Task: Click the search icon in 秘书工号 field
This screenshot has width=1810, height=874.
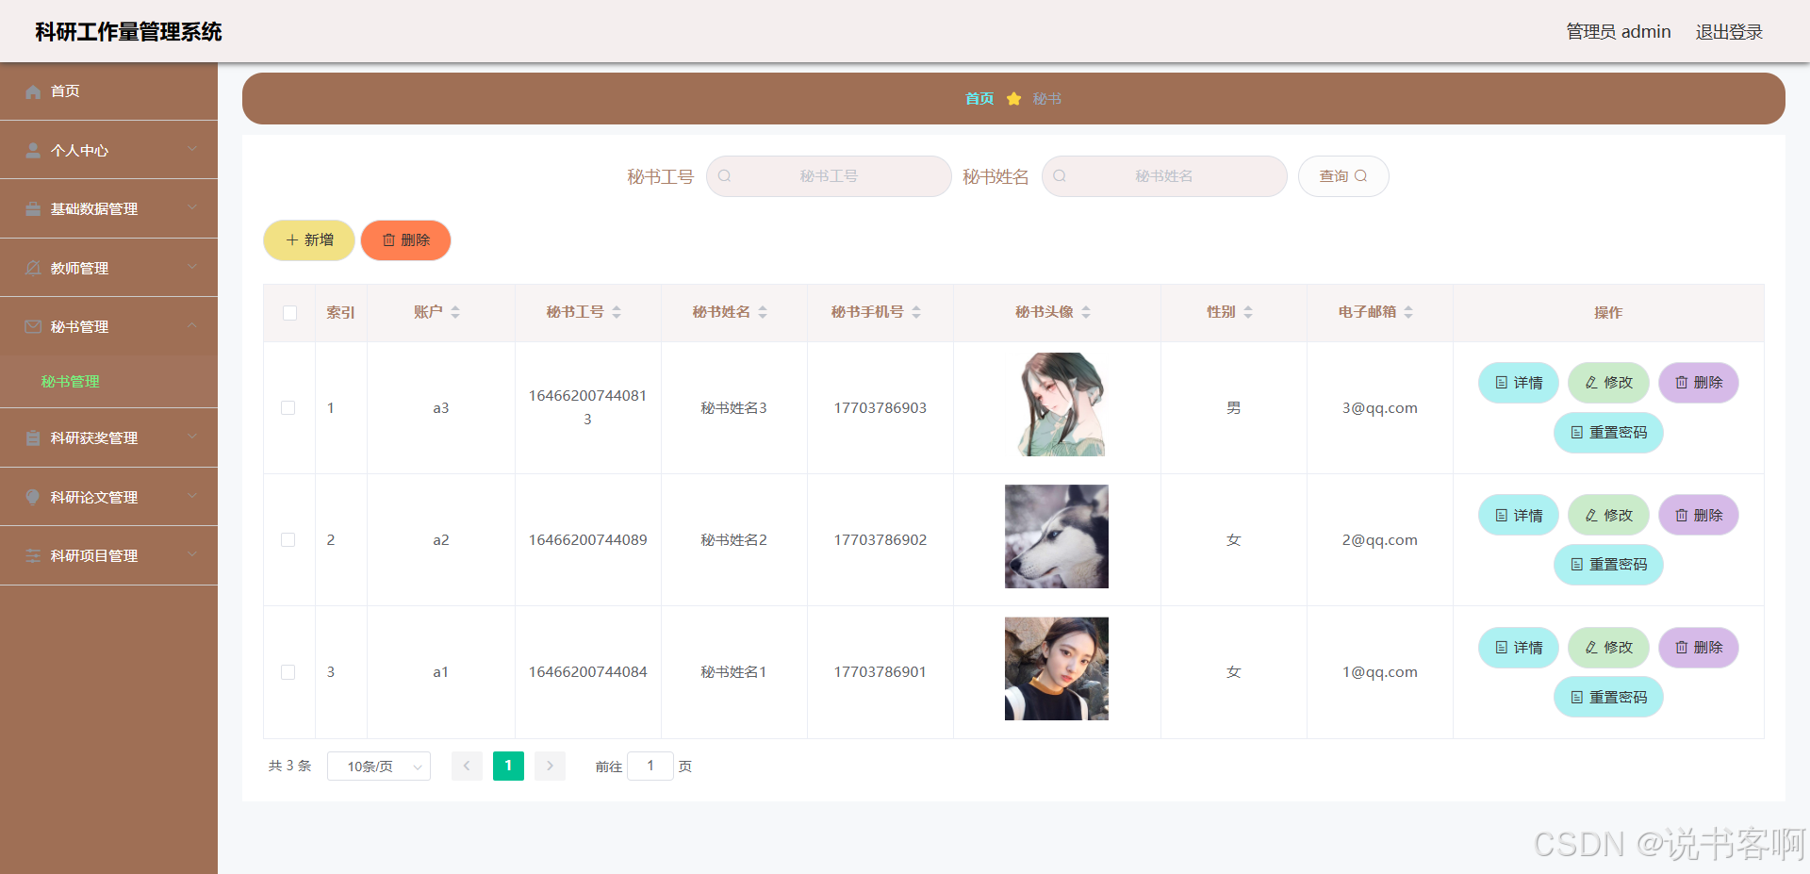Action: (725, 176)
